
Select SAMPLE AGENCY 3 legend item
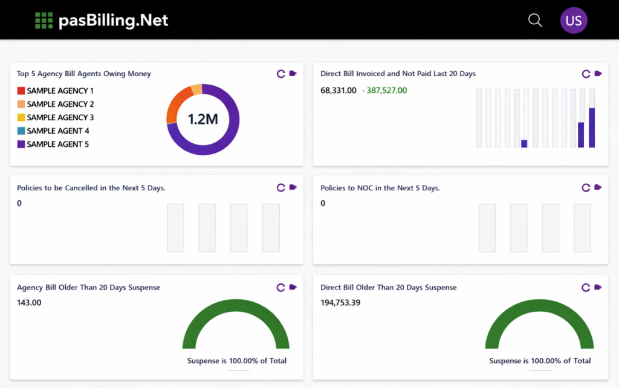56,117
